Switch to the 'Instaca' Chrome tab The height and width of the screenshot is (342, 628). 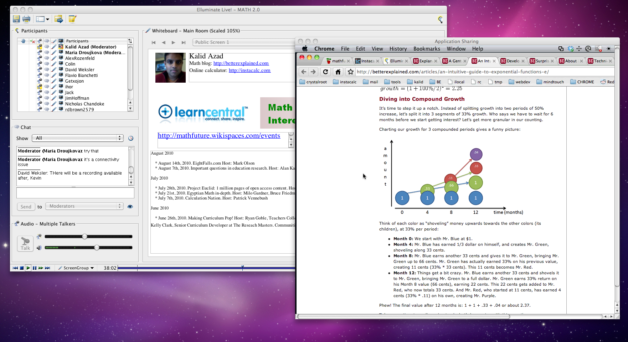(367, 61)
